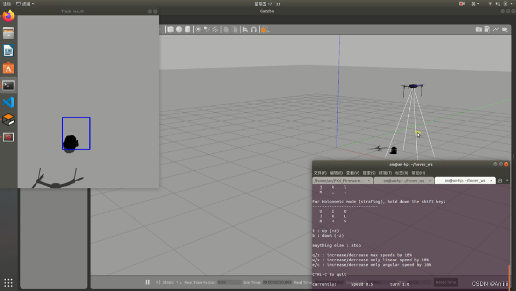Open the input language selector
The width and height of the screenshot is (516, 291).
(475, 4)
